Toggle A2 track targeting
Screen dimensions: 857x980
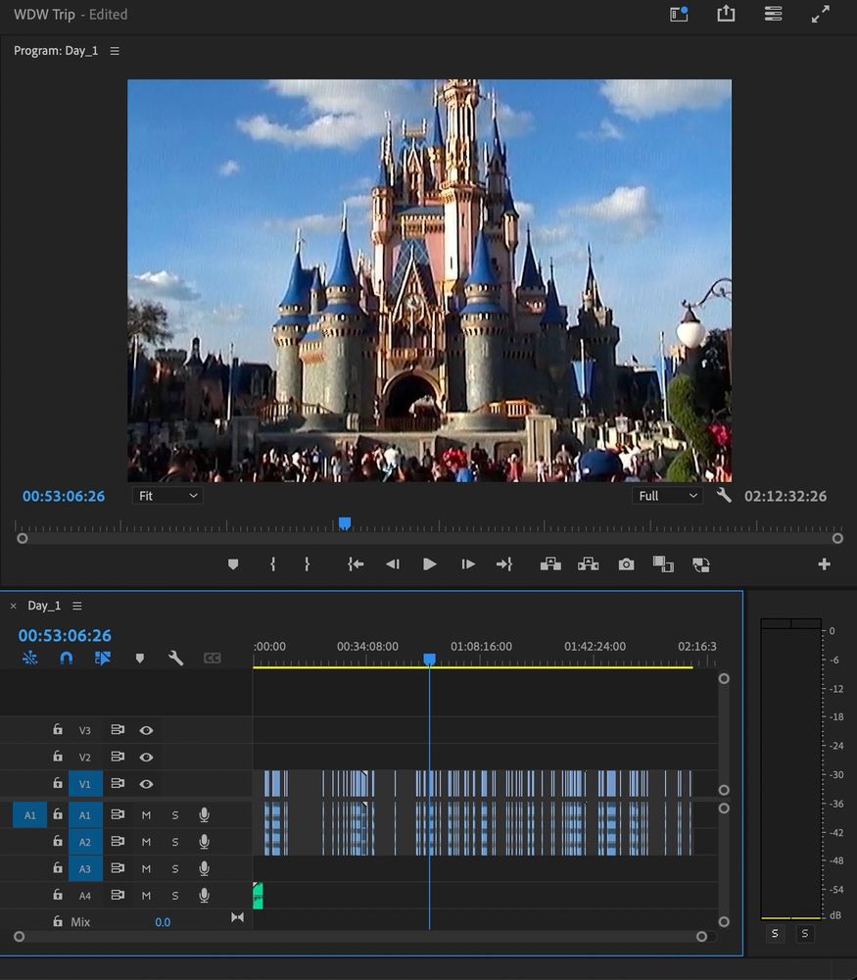(x=85, y=842)
